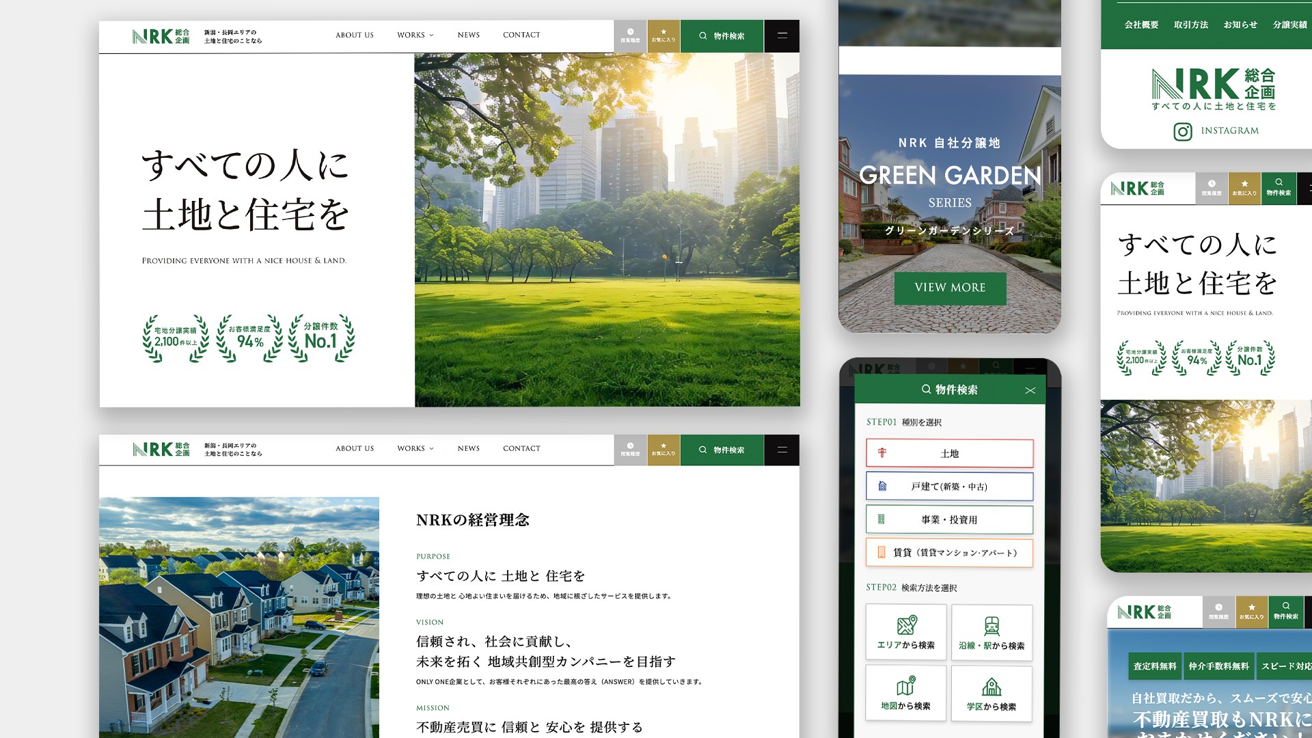Open CONTACT in top desktop nav
The width and height of the screenshot is (1312, 738).
coord(521,35)
